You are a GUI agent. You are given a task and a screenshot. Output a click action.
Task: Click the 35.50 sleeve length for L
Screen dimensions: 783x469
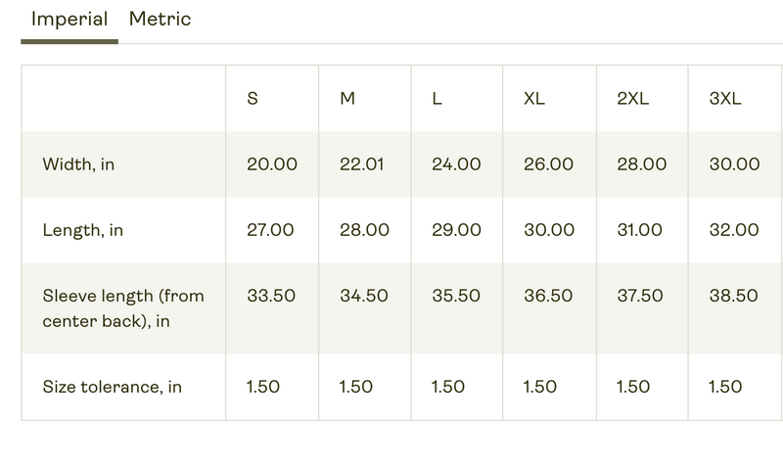[x=456, y=296]
